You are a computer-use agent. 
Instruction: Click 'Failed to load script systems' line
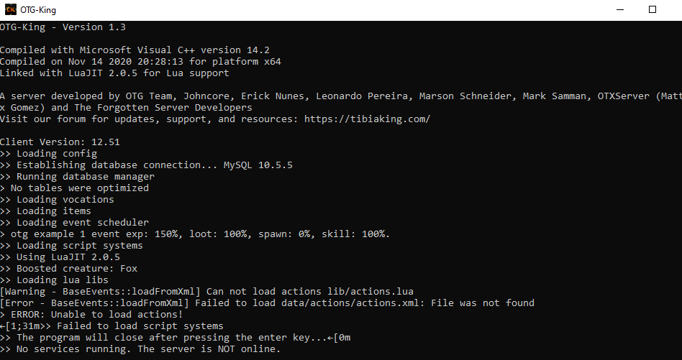[x=140, y=326]
